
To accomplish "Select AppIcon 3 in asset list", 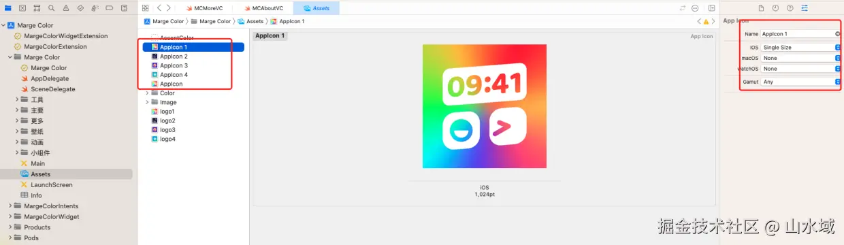I will 174,65.
